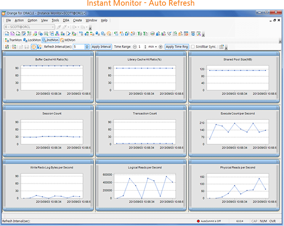Toggle the orange clock auto refresh button

(x=34, y=47)
